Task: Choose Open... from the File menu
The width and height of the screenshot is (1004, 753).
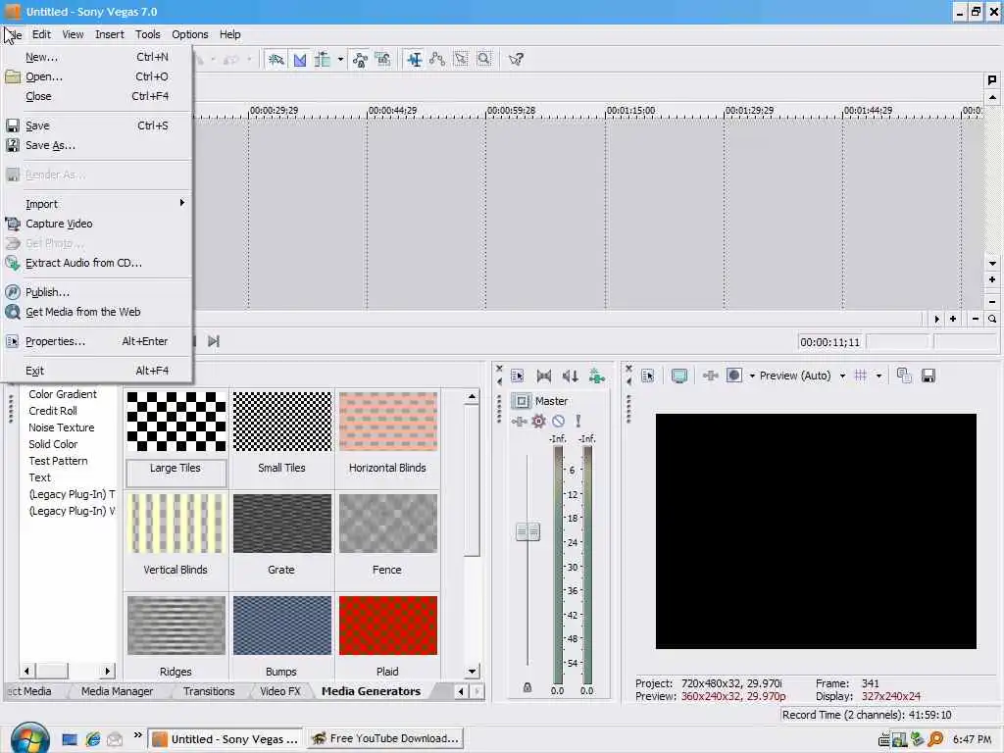Action: [97, 76]
